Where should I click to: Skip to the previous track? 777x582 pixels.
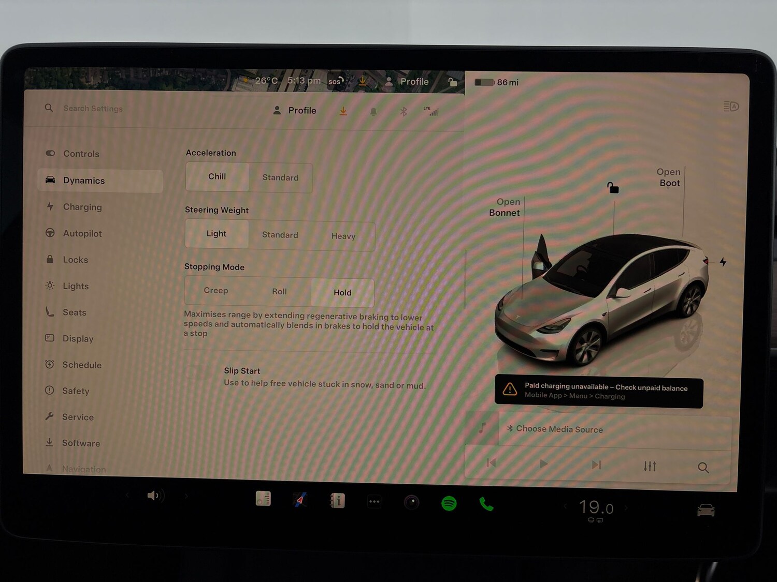point(491,462)
